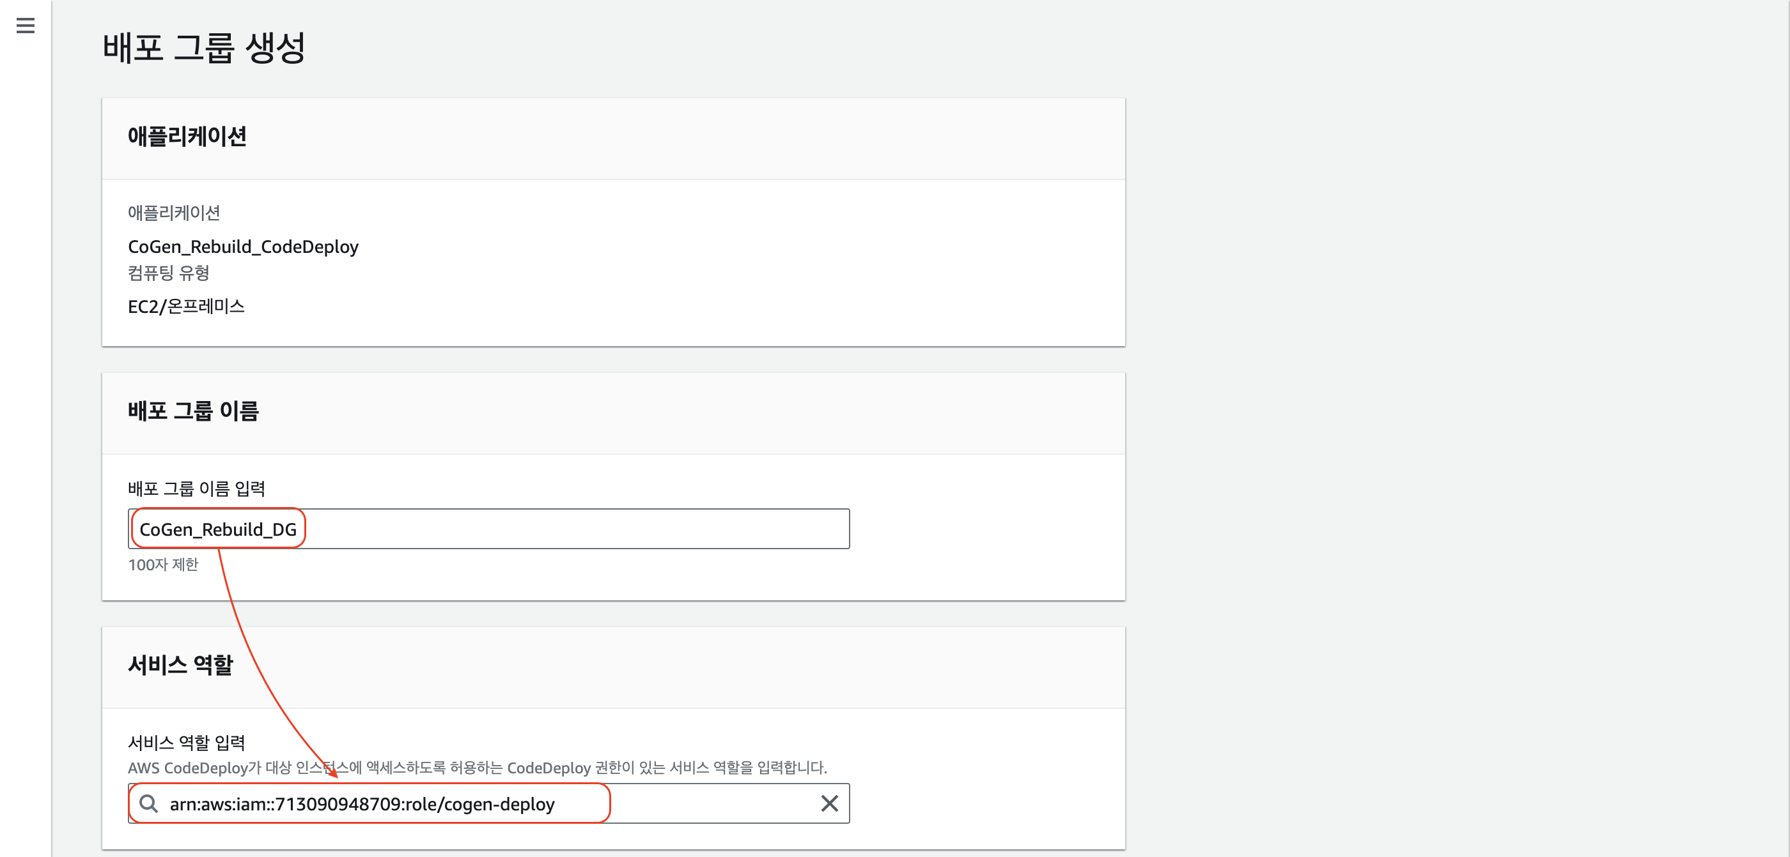This screenshot has height=857, width=1790.
Task: Click empty gray page area right of the form
Action: click(x=1459, y=416)
